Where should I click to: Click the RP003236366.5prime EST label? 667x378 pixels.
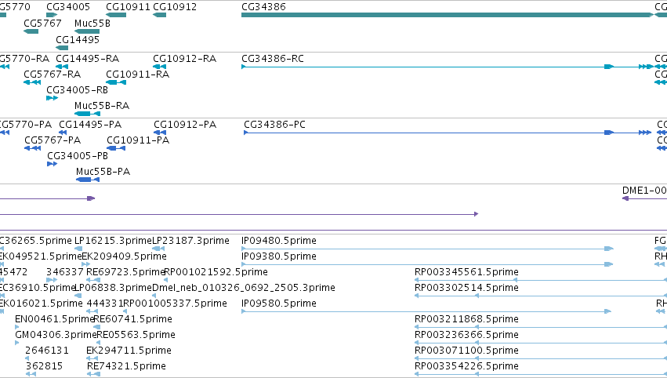point(466,335)
